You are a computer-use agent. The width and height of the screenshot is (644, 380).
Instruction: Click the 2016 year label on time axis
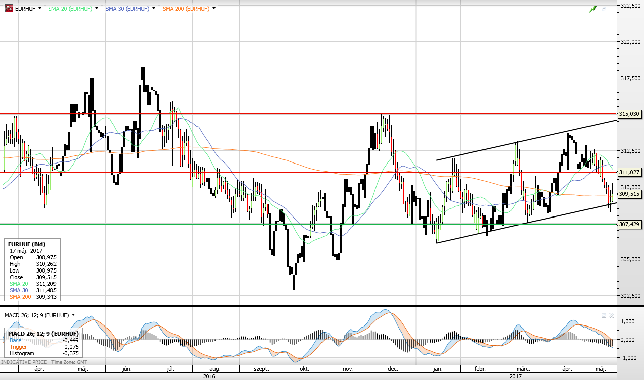(x=209, y=376)
